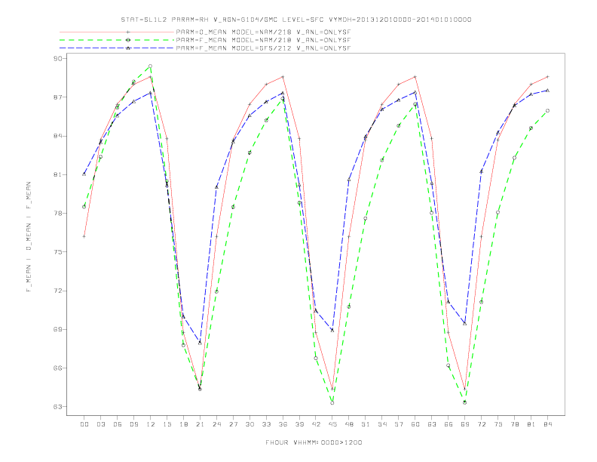
Task: Click x-axis tick label 36
Action: [283, 424]
